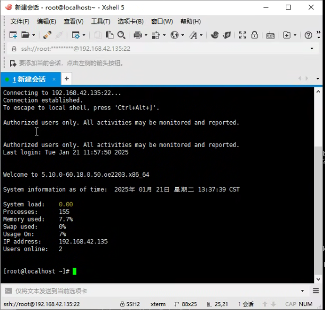The image size is (325, 310).
Task: Click the Font toolbar icon
Action: point(193,35)
